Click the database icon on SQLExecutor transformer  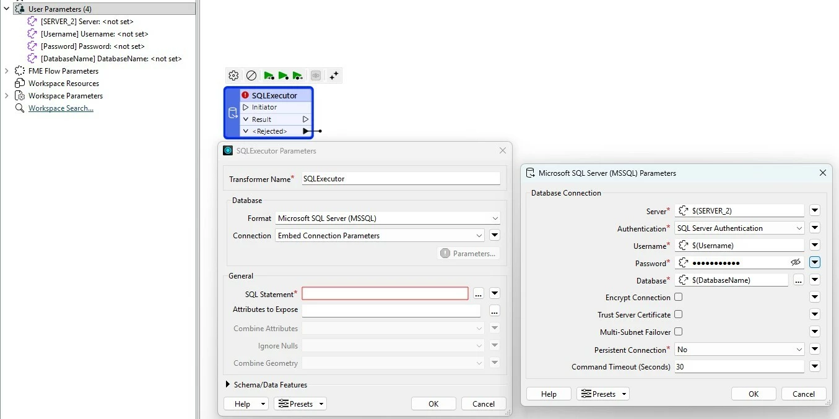233,113
